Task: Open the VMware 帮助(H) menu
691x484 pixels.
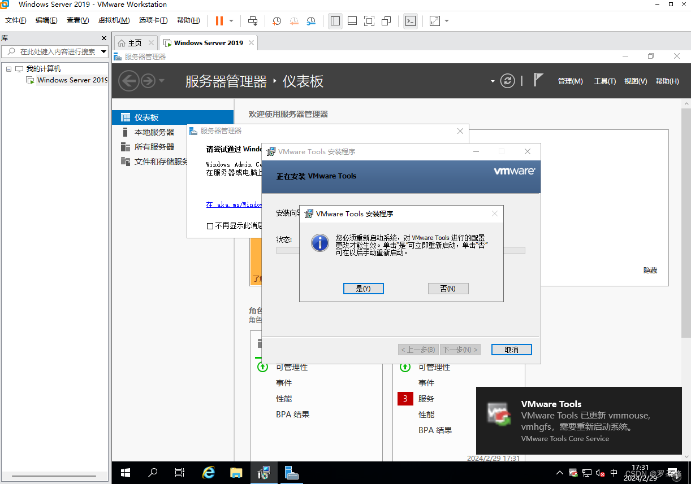Action: (x=188, y=20)
